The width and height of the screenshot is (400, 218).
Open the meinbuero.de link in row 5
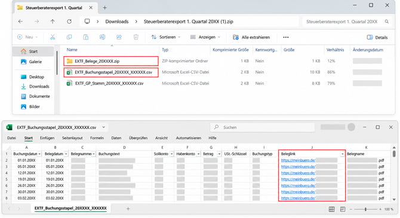299,179
